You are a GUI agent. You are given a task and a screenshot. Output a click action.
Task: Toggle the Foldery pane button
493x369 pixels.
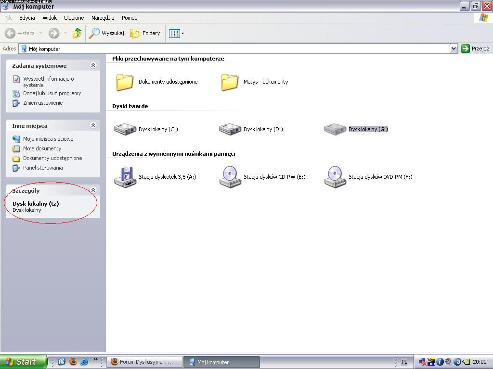[x=145, y=33]
